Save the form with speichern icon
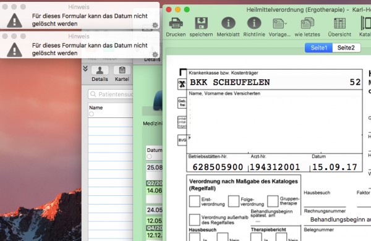371x241 pixels. pyautogui.click(x=201, y=23)
